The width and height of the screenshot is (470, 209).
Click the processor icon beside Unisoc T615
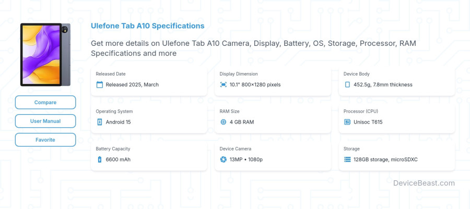pyautogui.click(x=347, y=122)
